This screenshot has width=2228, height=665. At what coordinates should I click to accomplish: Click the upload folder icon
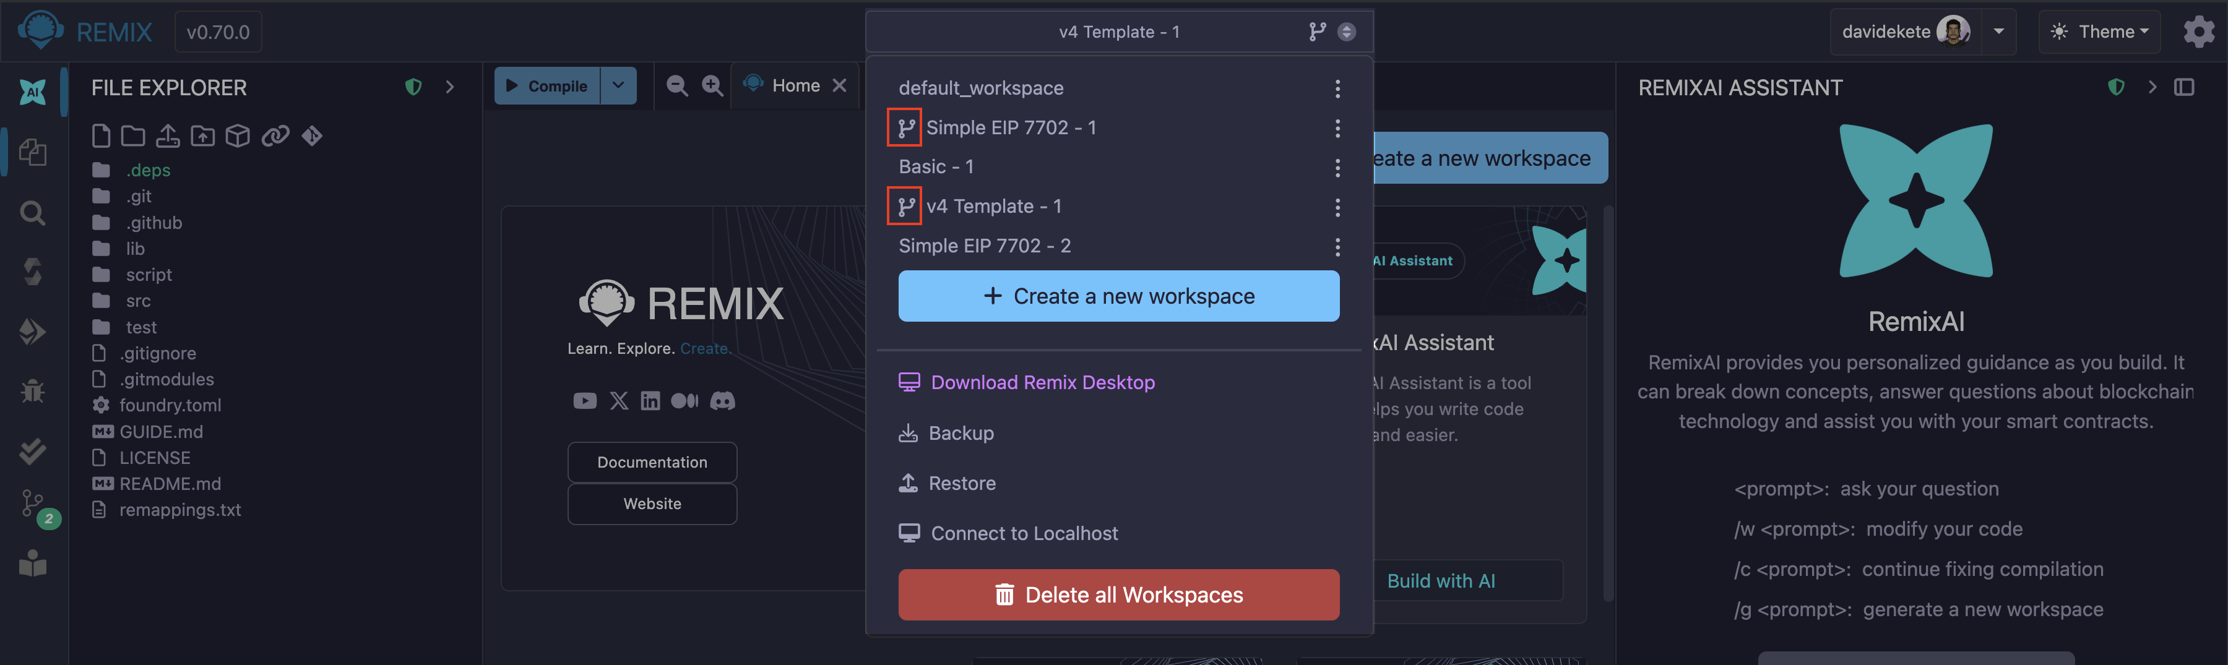click(x=202, y=135)
